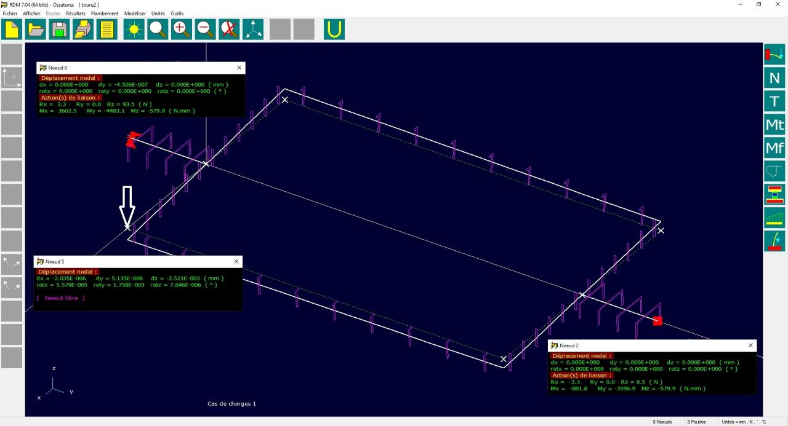Screen dimensions: 788x426
Task: Click the yellow U-shaped toolbar icon
Action: click(x=334, y=30)
